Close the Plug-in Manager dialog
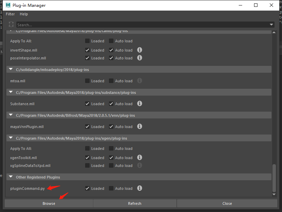The height and width of the screenshot is (212, 282). pyautogui.click(x=227, y=203)
